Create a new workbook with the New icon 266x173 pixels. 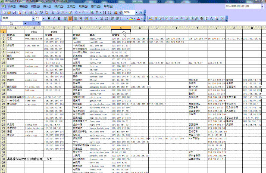coord(4,12)
